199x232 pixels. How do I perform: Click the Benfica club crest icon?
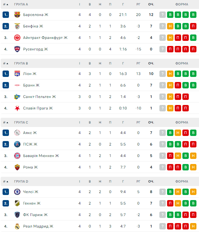(x=17, y=26)
